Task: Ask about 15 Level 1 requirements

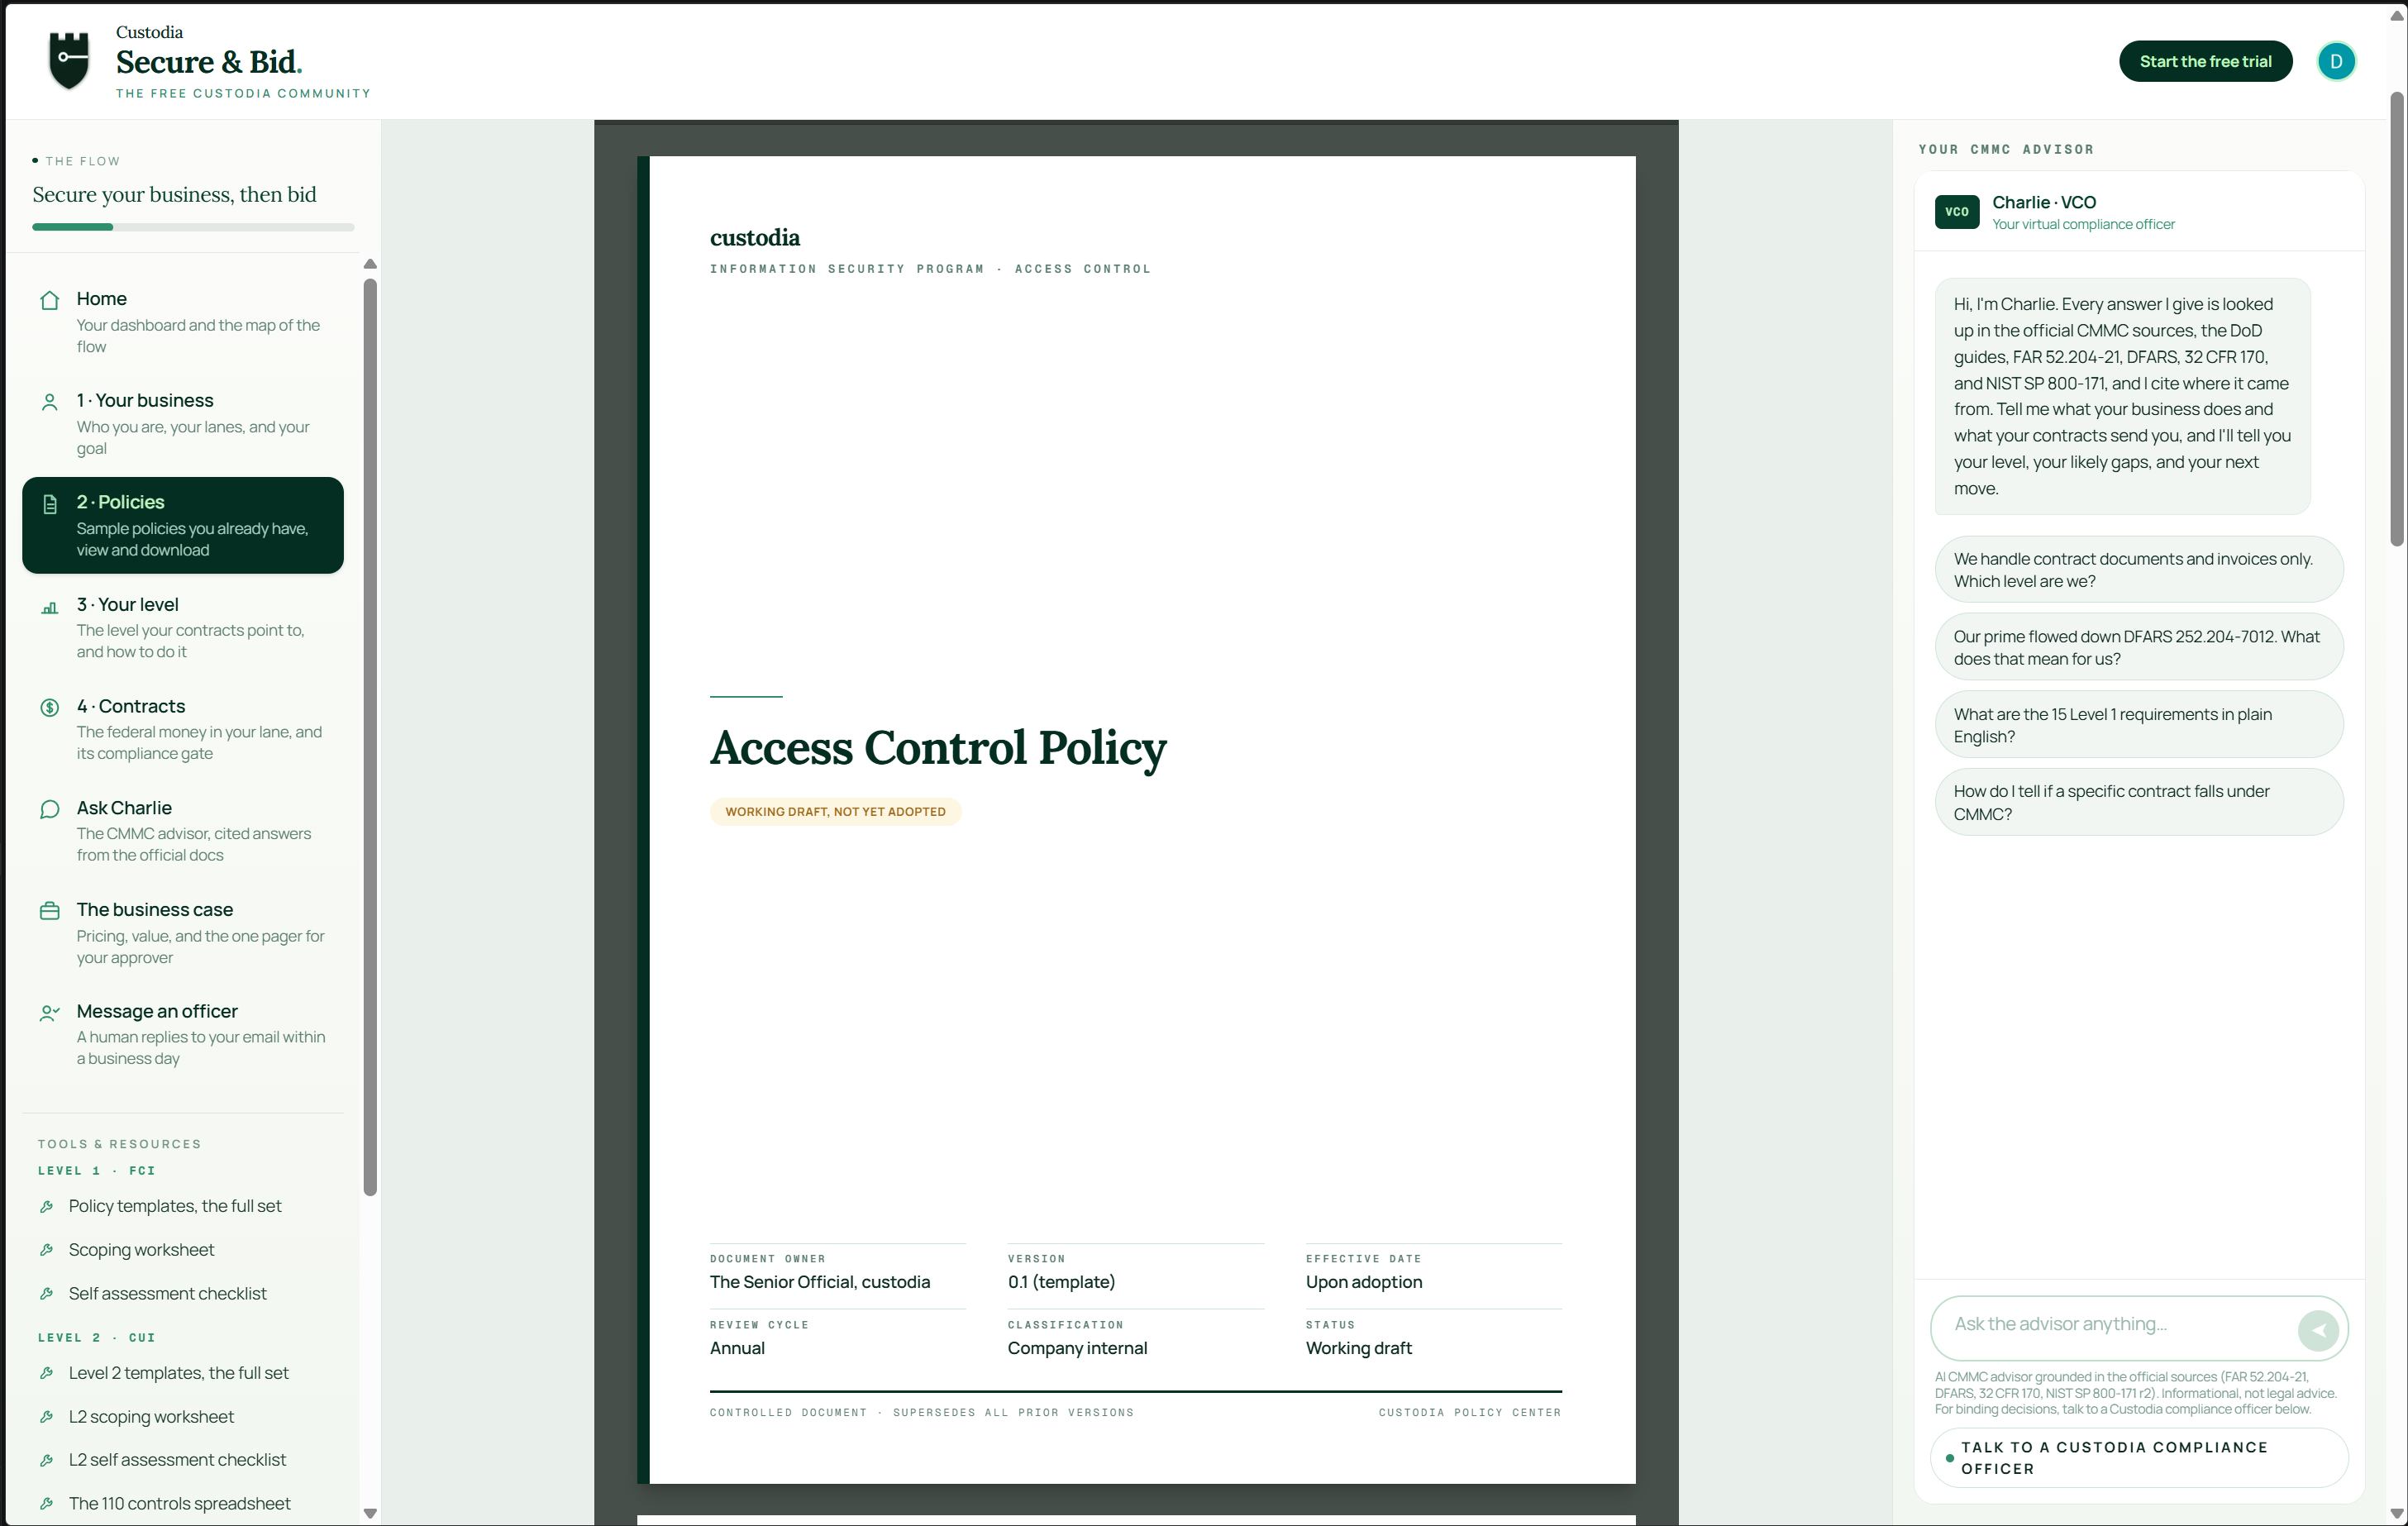Action: [x=2138, y=725]
